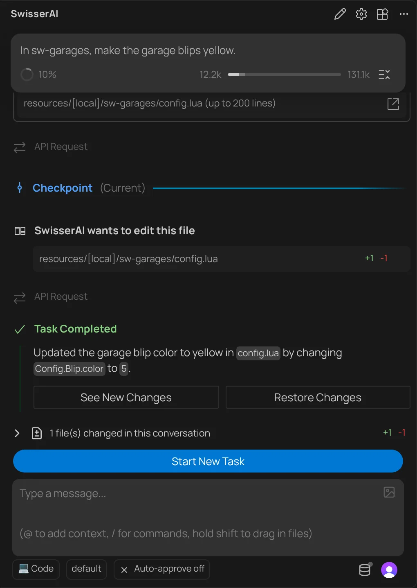
Task: Click the Config.Blip.color code chip
Action: click(69, 369)
